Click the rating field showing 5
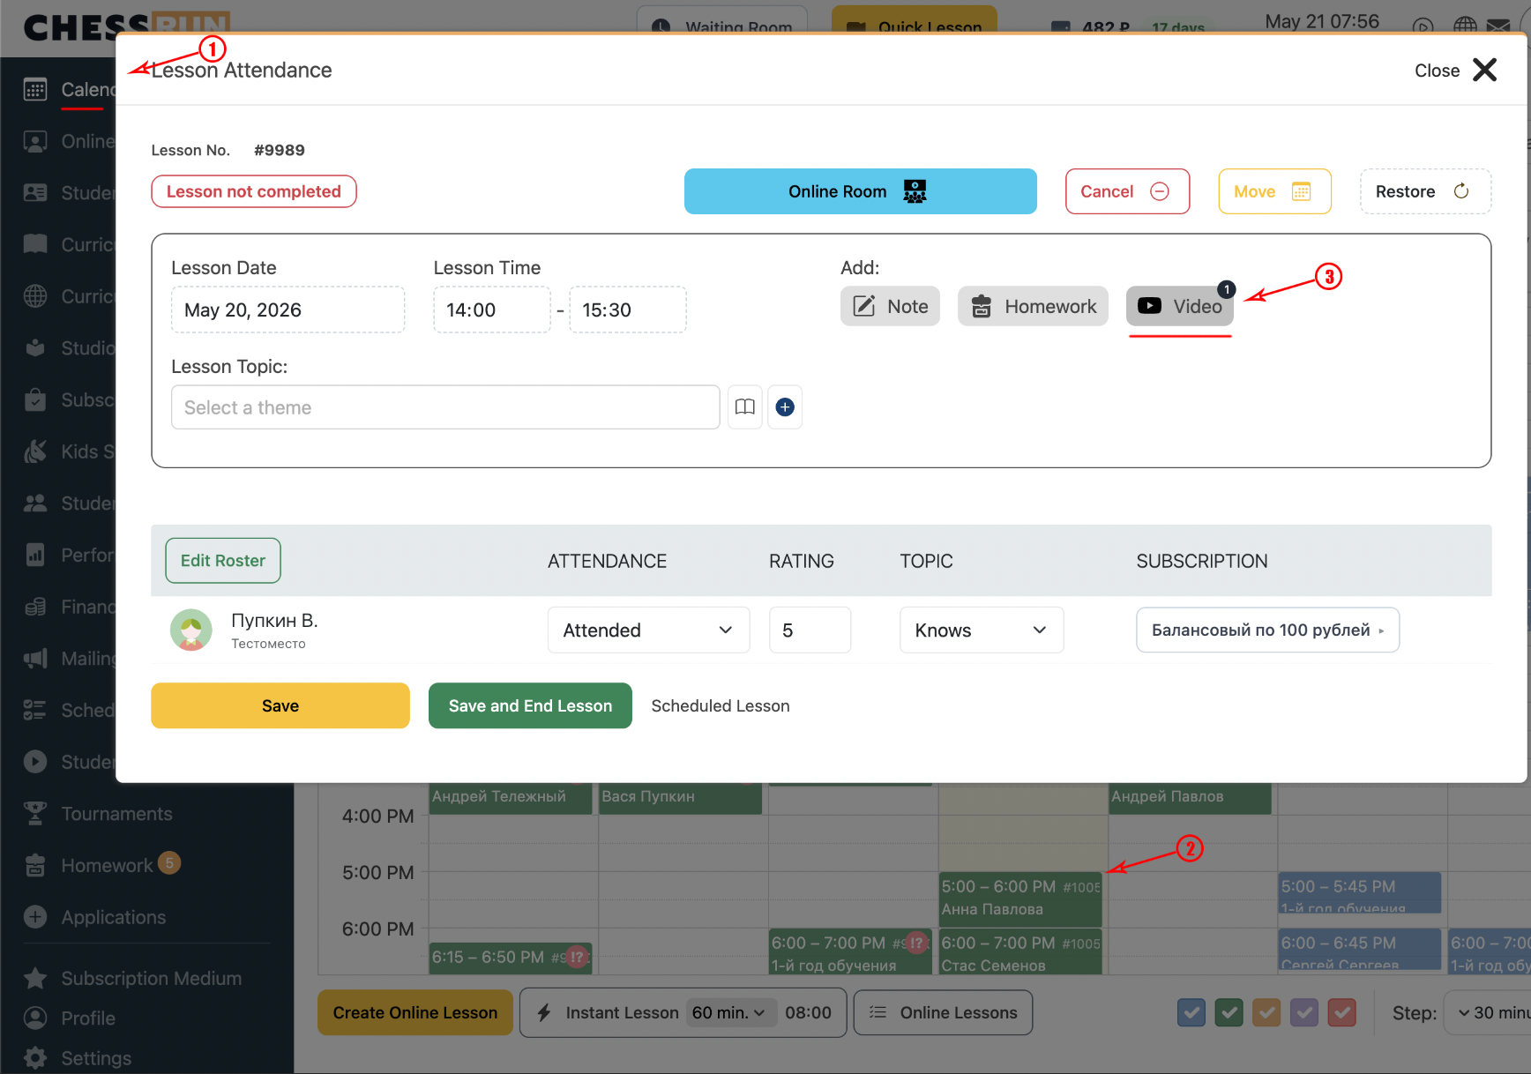This screenshot has height=1074, width=1531. (x=810, y=630)
